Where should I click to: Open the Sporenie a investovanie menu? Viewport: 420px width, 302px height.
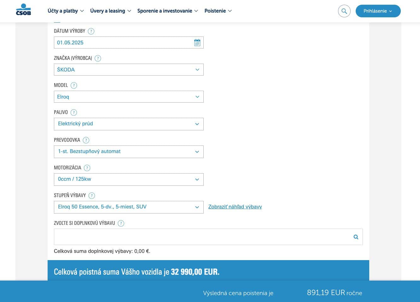click(167, 11)
